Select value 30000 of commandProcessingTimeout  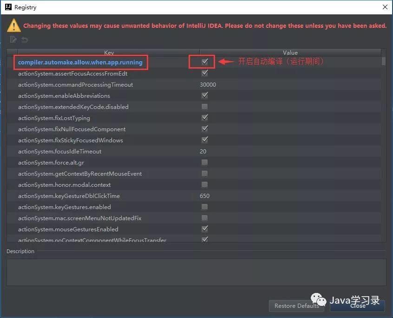pyautogui.click(x=208, y=84)
